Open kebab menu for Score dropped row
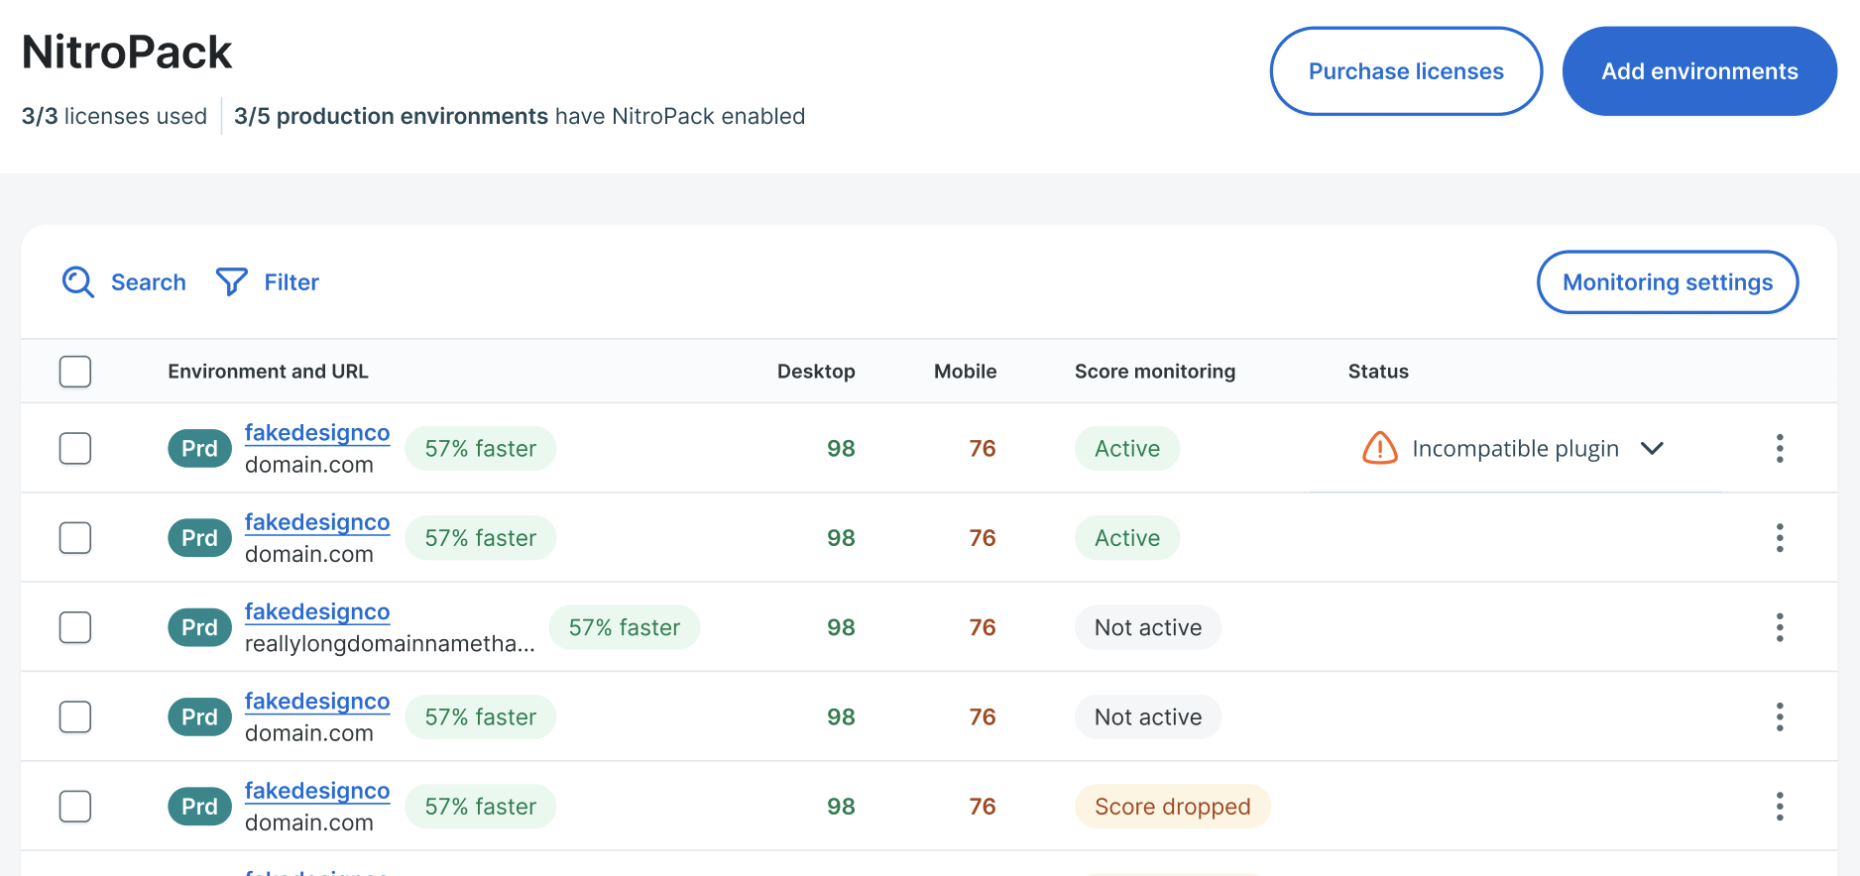The width and height of the screenshot is (1860, 876). tap(1780, 807)
